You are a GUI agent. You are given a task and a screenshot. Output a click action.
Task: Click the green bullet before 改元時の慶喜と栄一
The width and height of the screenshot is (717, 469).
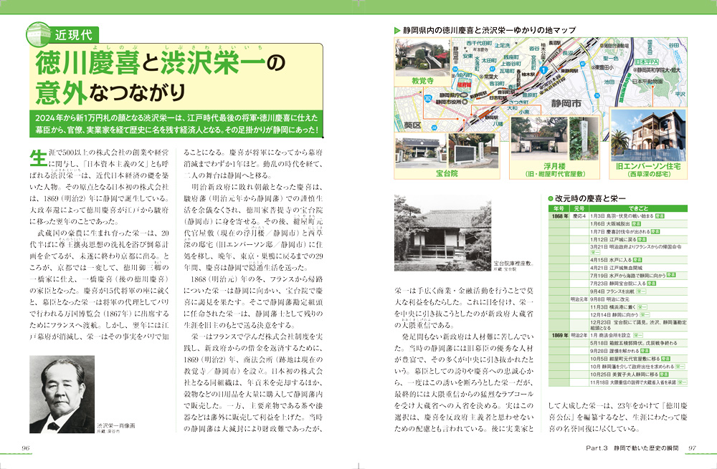coord(551,198)
